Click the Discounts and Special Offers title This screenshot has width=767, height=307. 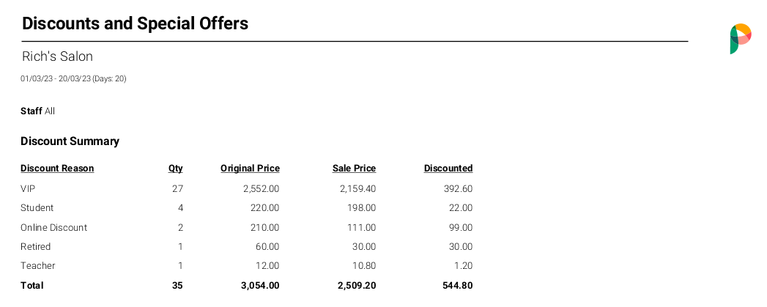pos(135,23)
